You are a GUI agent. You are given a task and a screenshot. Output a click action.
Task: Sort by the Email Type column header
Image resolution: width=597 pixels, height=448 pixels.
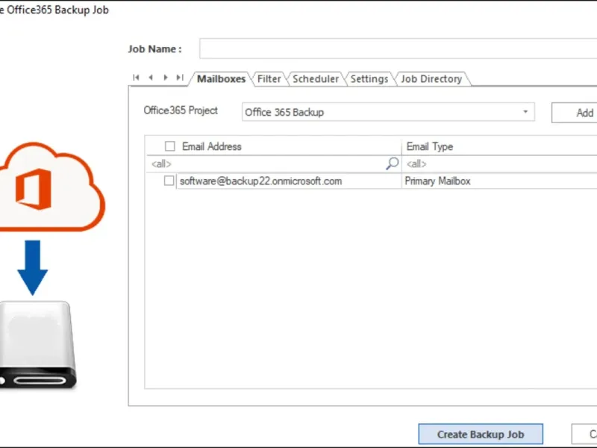tap(499, 146)
